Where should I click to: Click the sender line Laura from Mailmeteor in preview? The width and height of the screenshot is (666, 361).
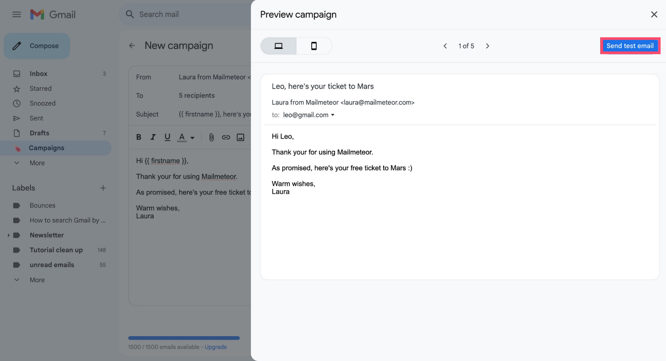click(x=343, y=102)
